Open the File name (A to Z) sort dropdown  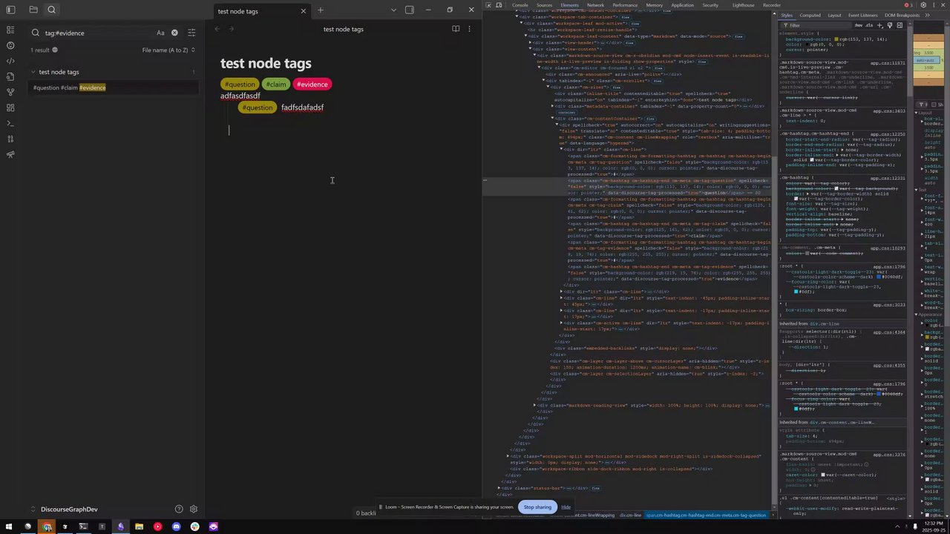click(168, 50)
